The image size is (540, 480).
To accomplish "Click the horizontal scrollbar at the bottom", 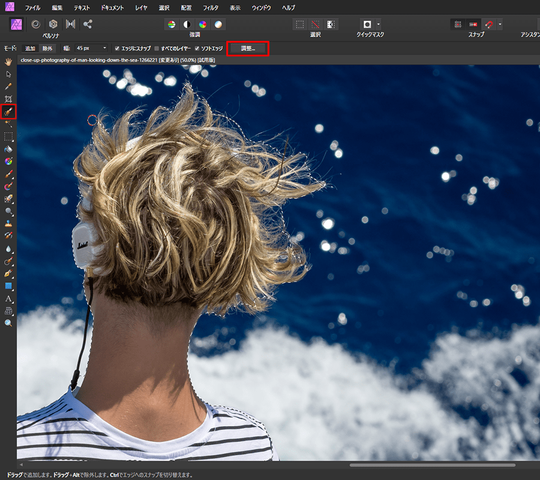I will pos(432,464).
